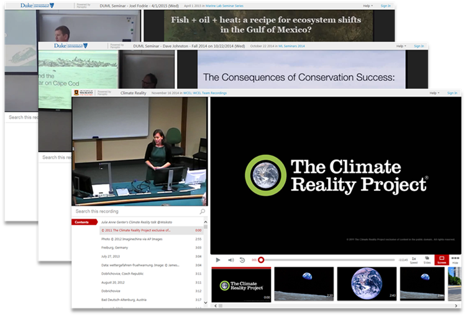Screen dimensions: 466x316
Task: Open the earthrise thumbnail at 2:44
Action: (x=423, y=284)
